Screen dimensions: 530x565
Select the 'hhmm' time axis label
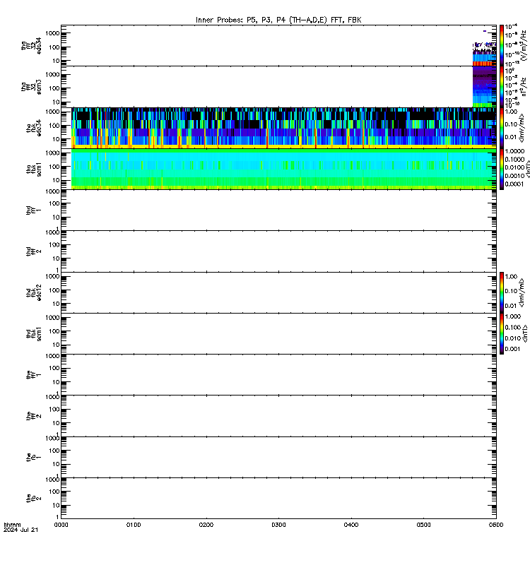12,525
